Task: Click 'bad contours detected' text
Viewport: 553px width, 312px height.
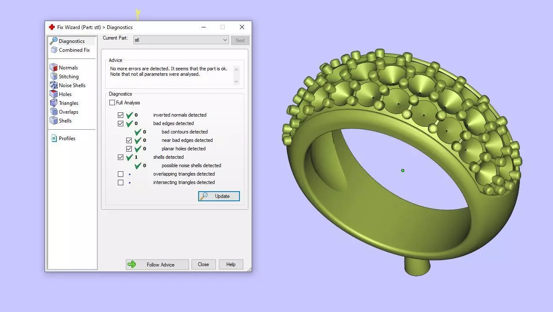Action: point(184,132)
